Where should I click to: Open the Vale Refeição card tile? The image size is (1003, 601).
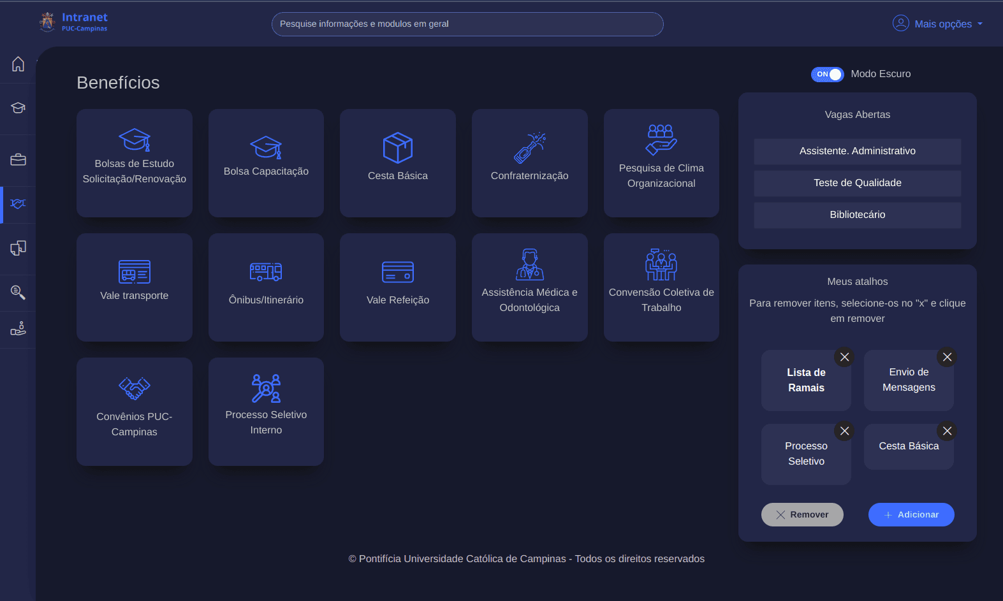[x=397, y=287]
